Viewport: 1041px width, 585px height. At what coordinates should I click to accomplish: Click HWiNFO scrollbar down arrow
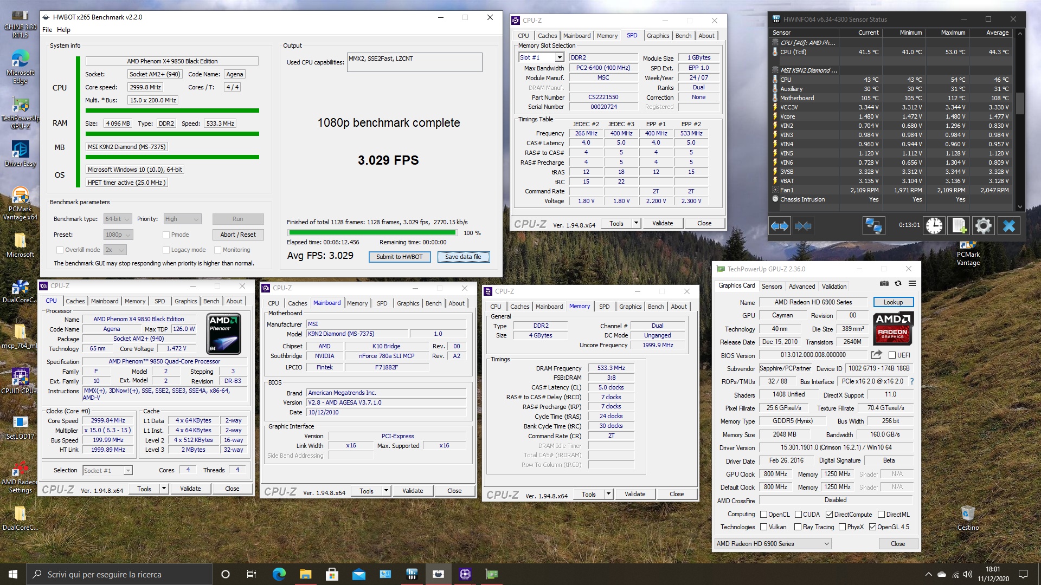click(1020, 207)
